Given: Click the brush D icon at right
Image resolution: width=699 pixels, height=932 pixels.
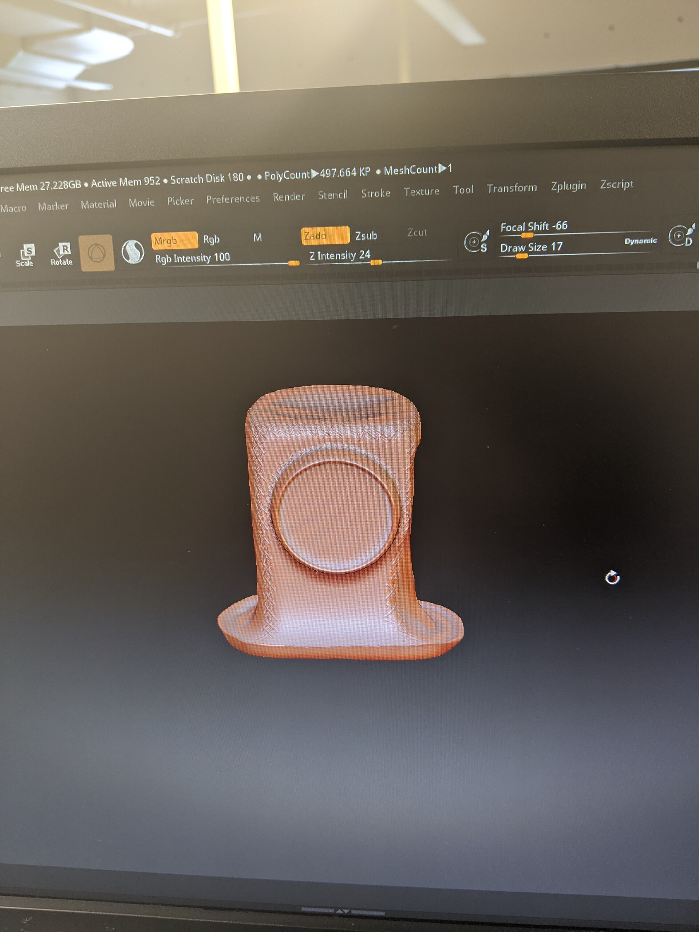Looking at the screenshot, I should 681,236.
